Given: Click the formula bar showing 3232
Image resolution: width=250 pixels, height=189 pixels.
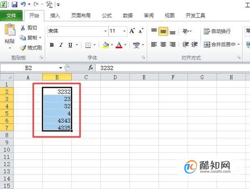Looking at the screenshot, I should (173, 68).
